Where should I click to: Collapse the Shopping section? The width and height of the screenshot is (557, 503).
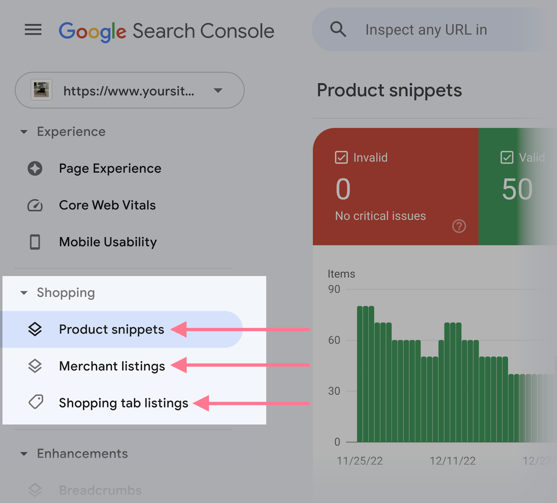(x=24, y=293)
